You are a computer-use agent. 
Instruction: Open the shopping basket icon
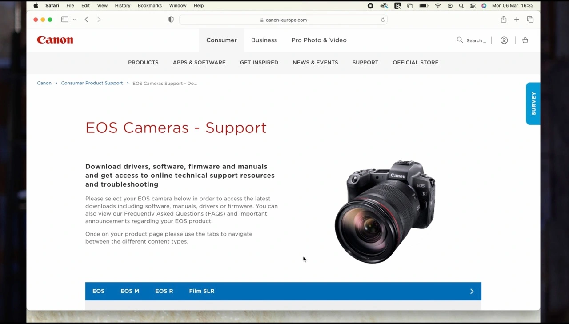click(x=525, y=40)
